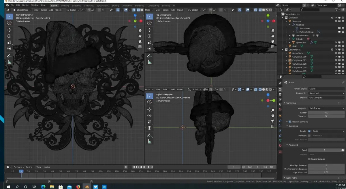Open the Render menu in top bar
This screenshot has width=346, height=189.
pyautogui.click(x=25, y=5)
